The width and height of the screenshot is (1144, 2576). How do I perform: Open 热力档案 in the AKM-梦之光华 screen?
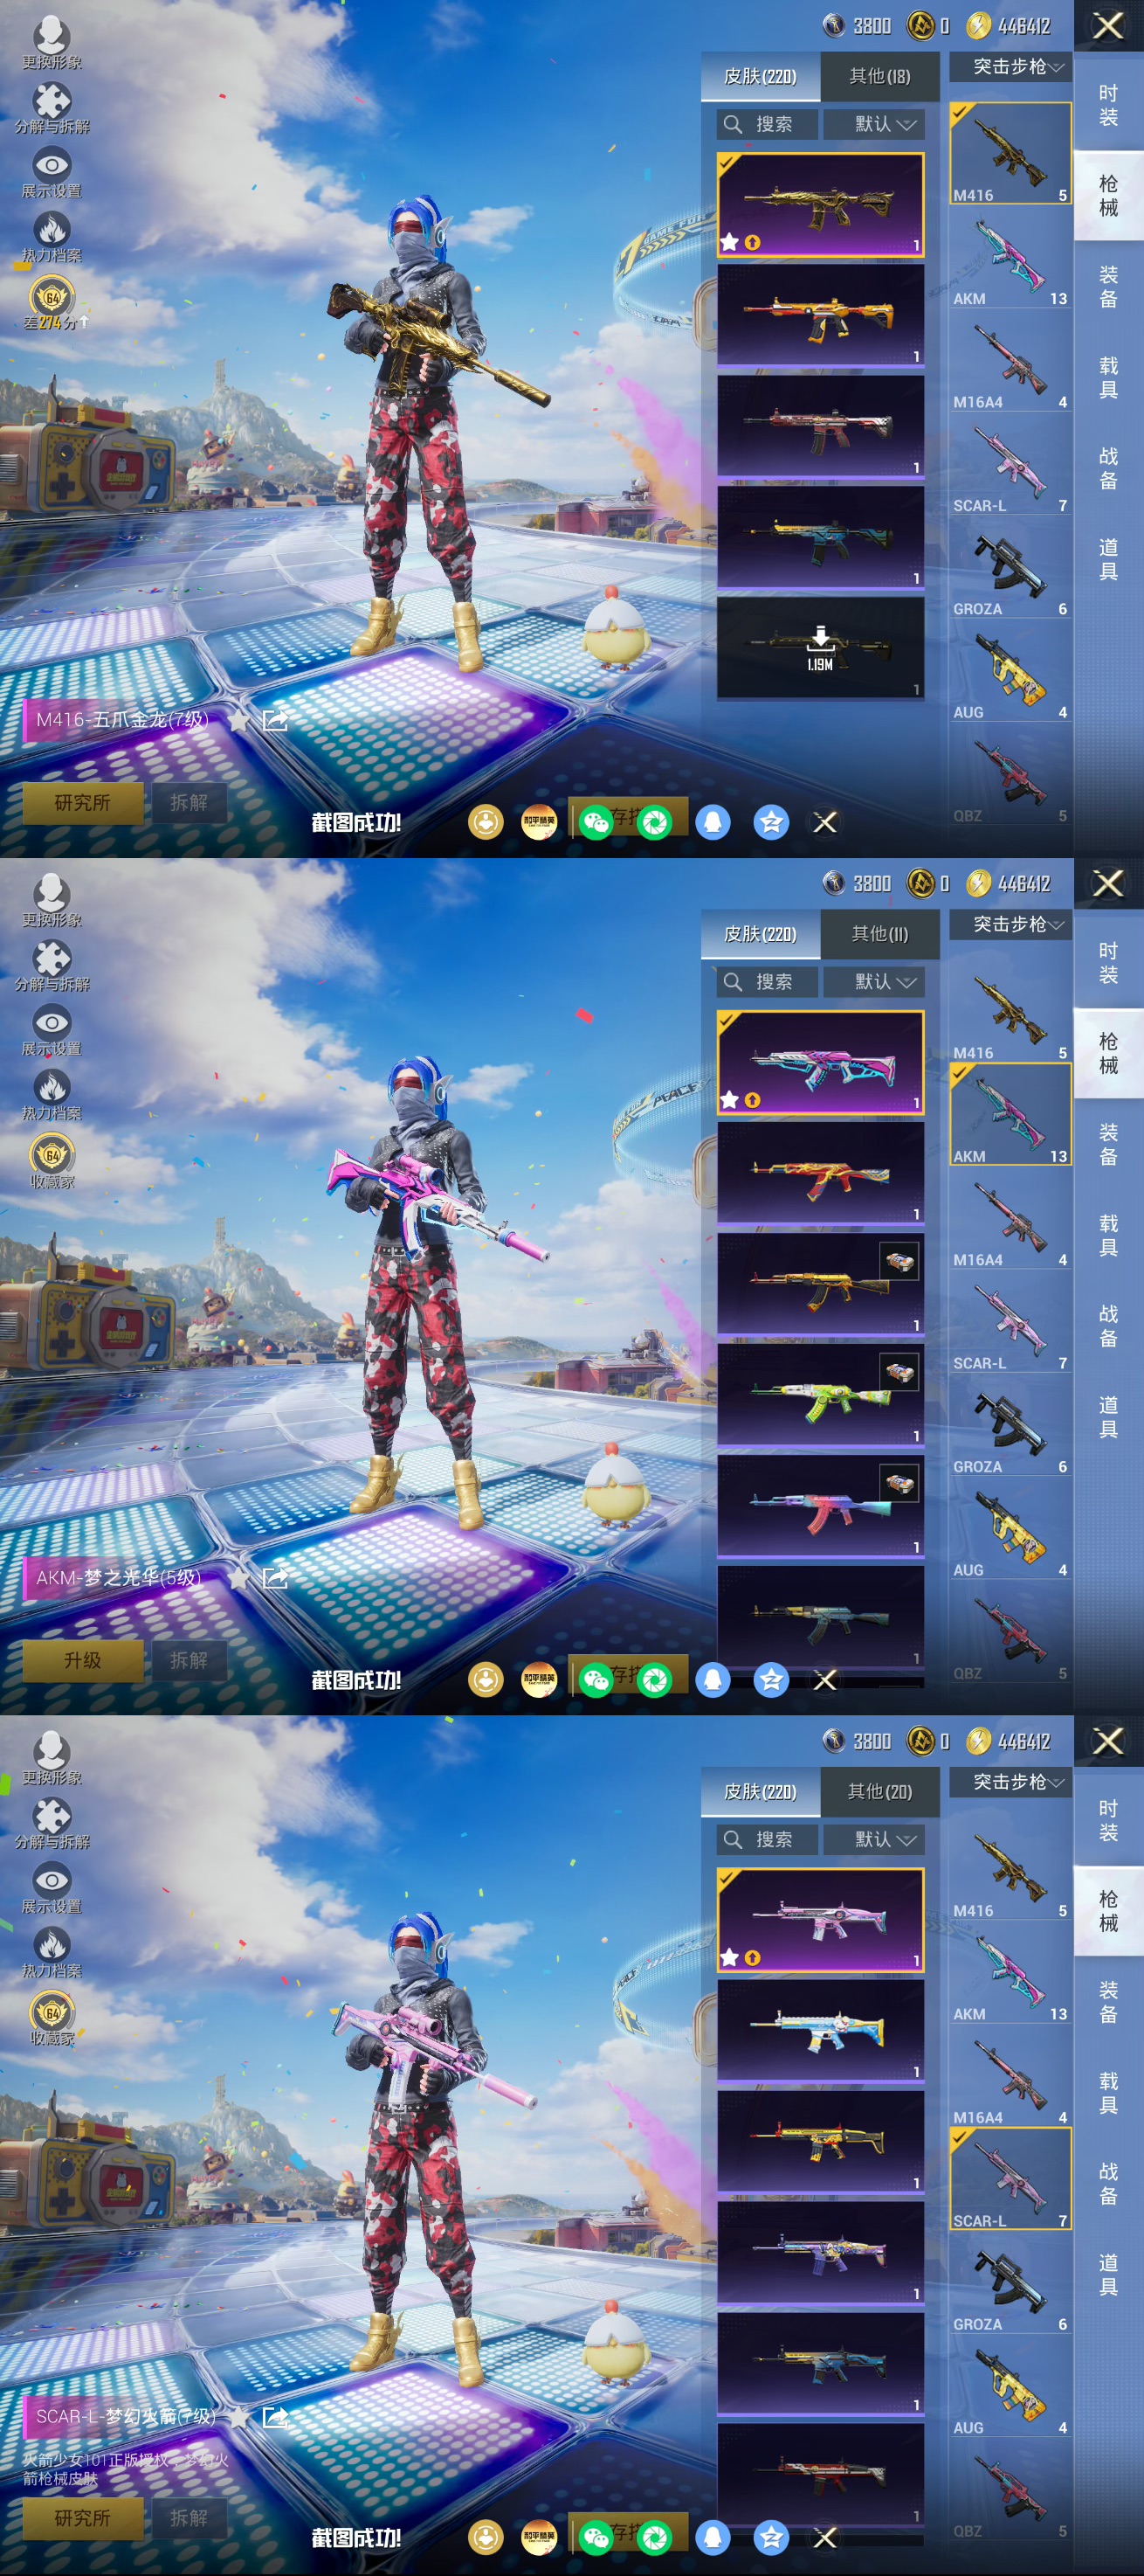tap(52, 1095)
